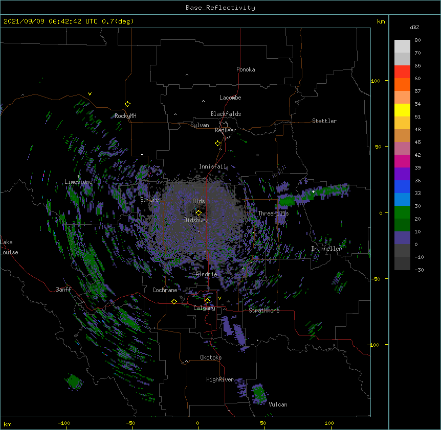
Task: Click the Didsbury town label
Action: (x=196, y=220)
